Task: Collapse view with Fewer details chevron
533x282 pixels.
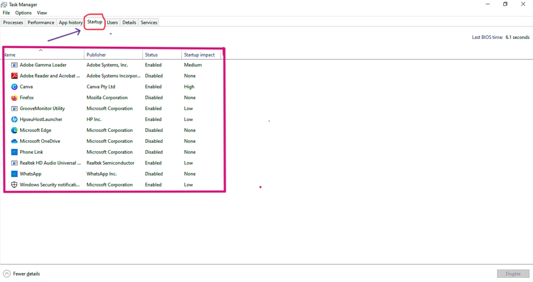Action: click(7, 274)
